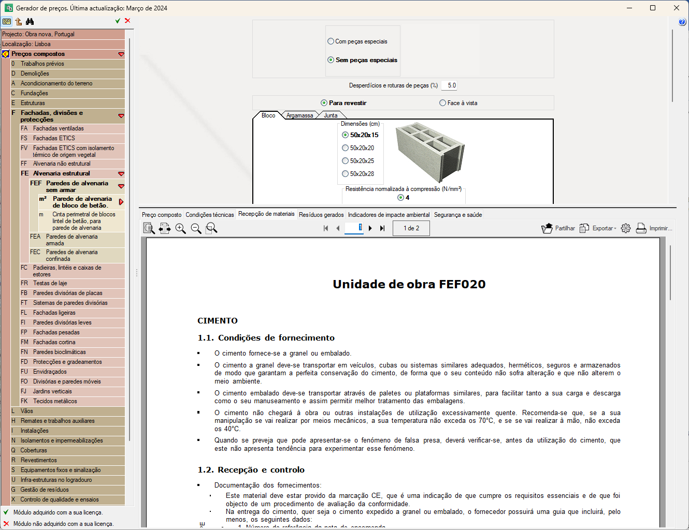Select compression resistance value 4
The image size is (689, 530).
[400, 198]
